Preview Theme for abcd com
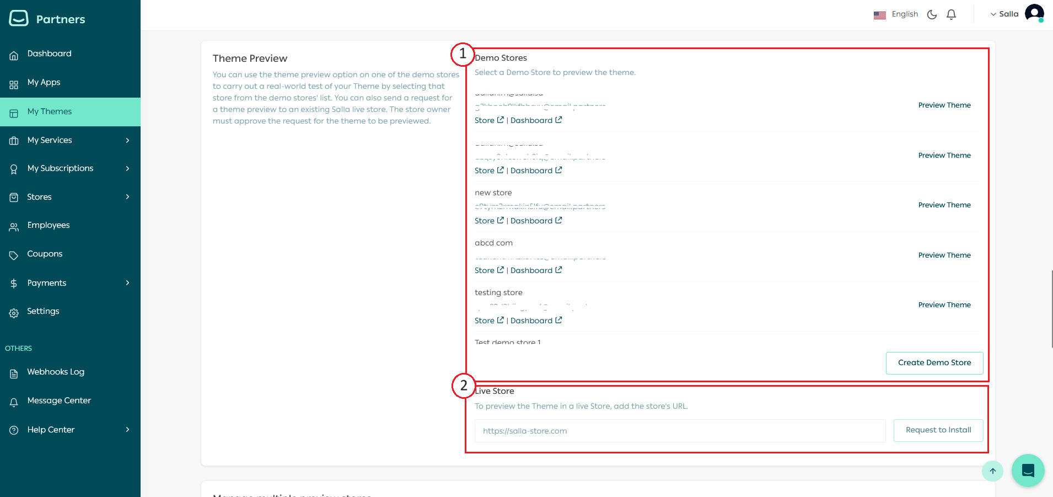The width and height of the screenshot is (1053, 497). coord(944,255)
